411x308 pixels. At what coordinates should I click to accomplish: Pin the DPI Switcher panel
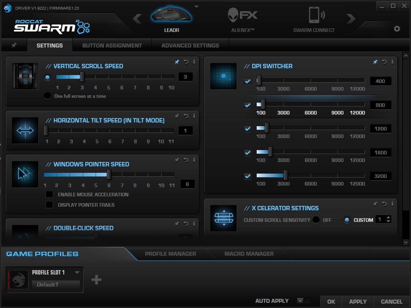(x=375, y=62)
